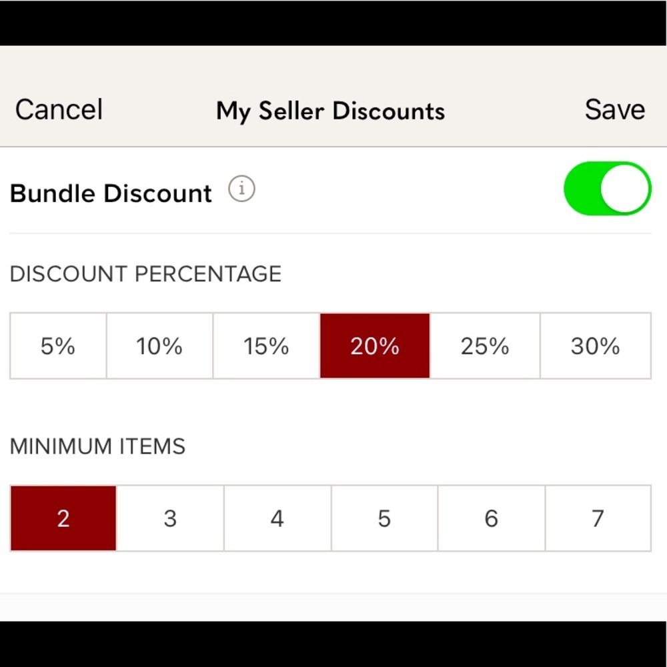667x667 pixels.
Task: Click the My Seller Discounts title
Action: 330,111
